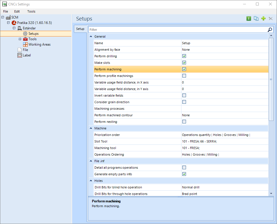
Task: Click the green I icon in Setups header
Action: point(249,19)
